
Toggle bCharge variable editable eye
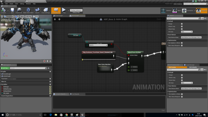coord(50,87)
